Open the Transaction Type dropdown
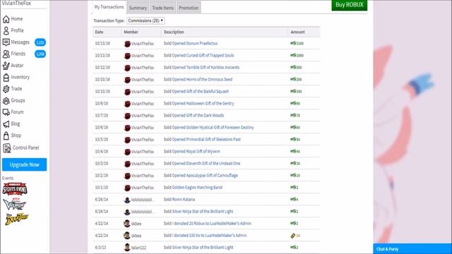 (145, 20)
